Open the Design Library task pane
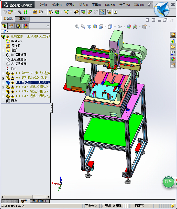 (x=173, y=41)
